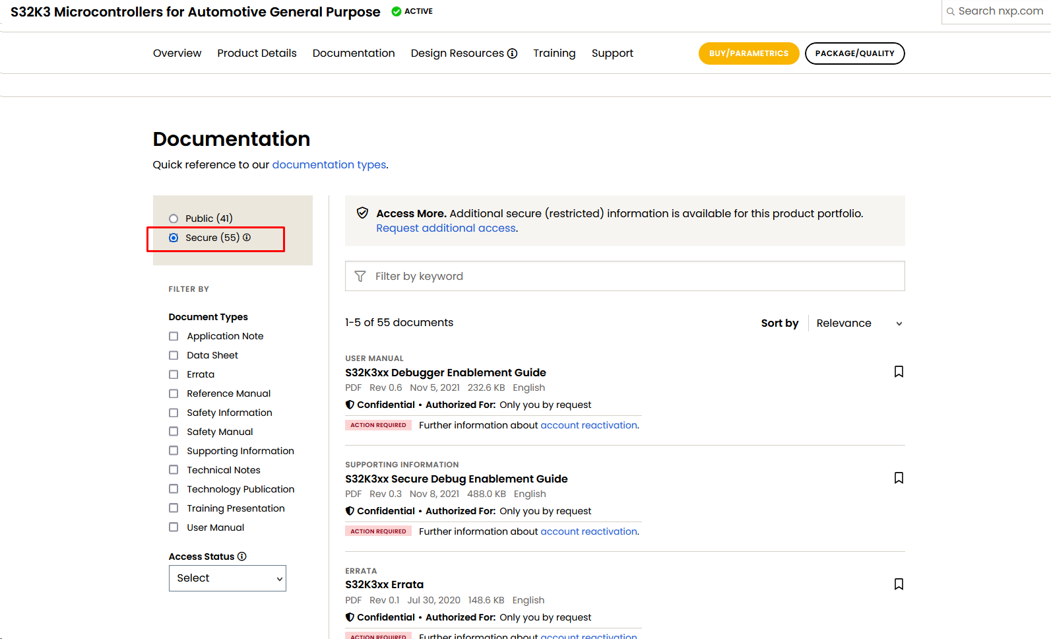Open the Design Resources menu
The height and width of the screenshot is (639, 1051).
(x=457, y=53)
